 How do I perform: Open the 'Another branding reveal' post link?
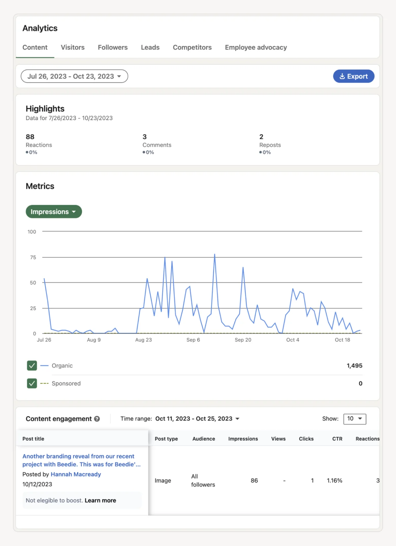coord(82,460)
